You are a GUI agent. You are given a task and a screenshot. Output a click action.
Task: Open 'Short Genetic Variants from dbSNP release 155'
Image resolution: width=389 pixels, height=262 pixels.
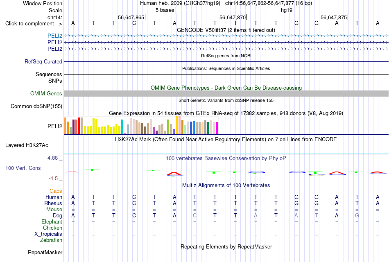coord(226,100)
